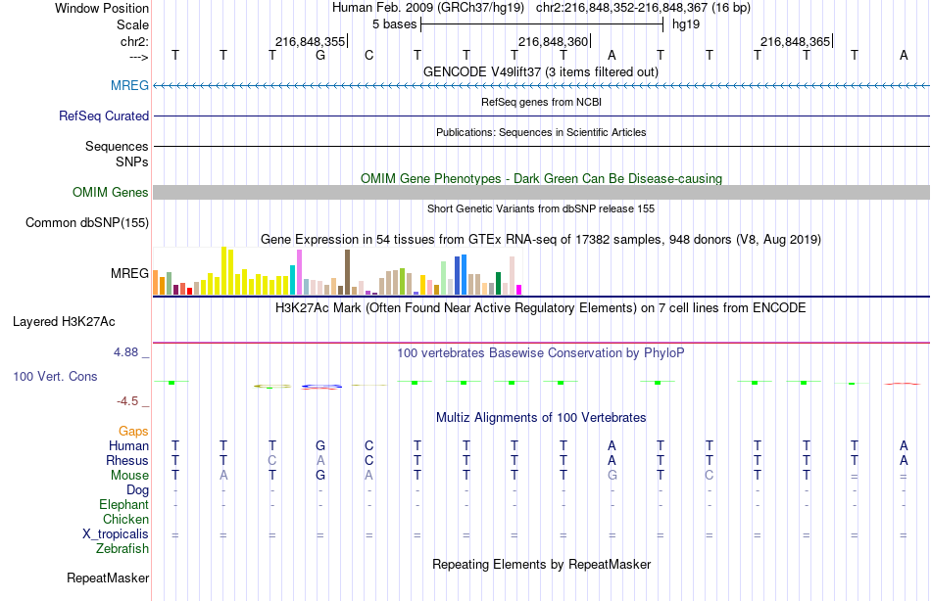Select the Zebrafish species row label
The width and height of the screenshot is (931, 601).
[122, 548]
